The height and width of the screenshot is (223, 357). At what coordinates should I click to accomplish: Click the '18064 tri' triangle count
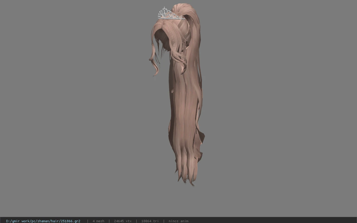[150, 221]
